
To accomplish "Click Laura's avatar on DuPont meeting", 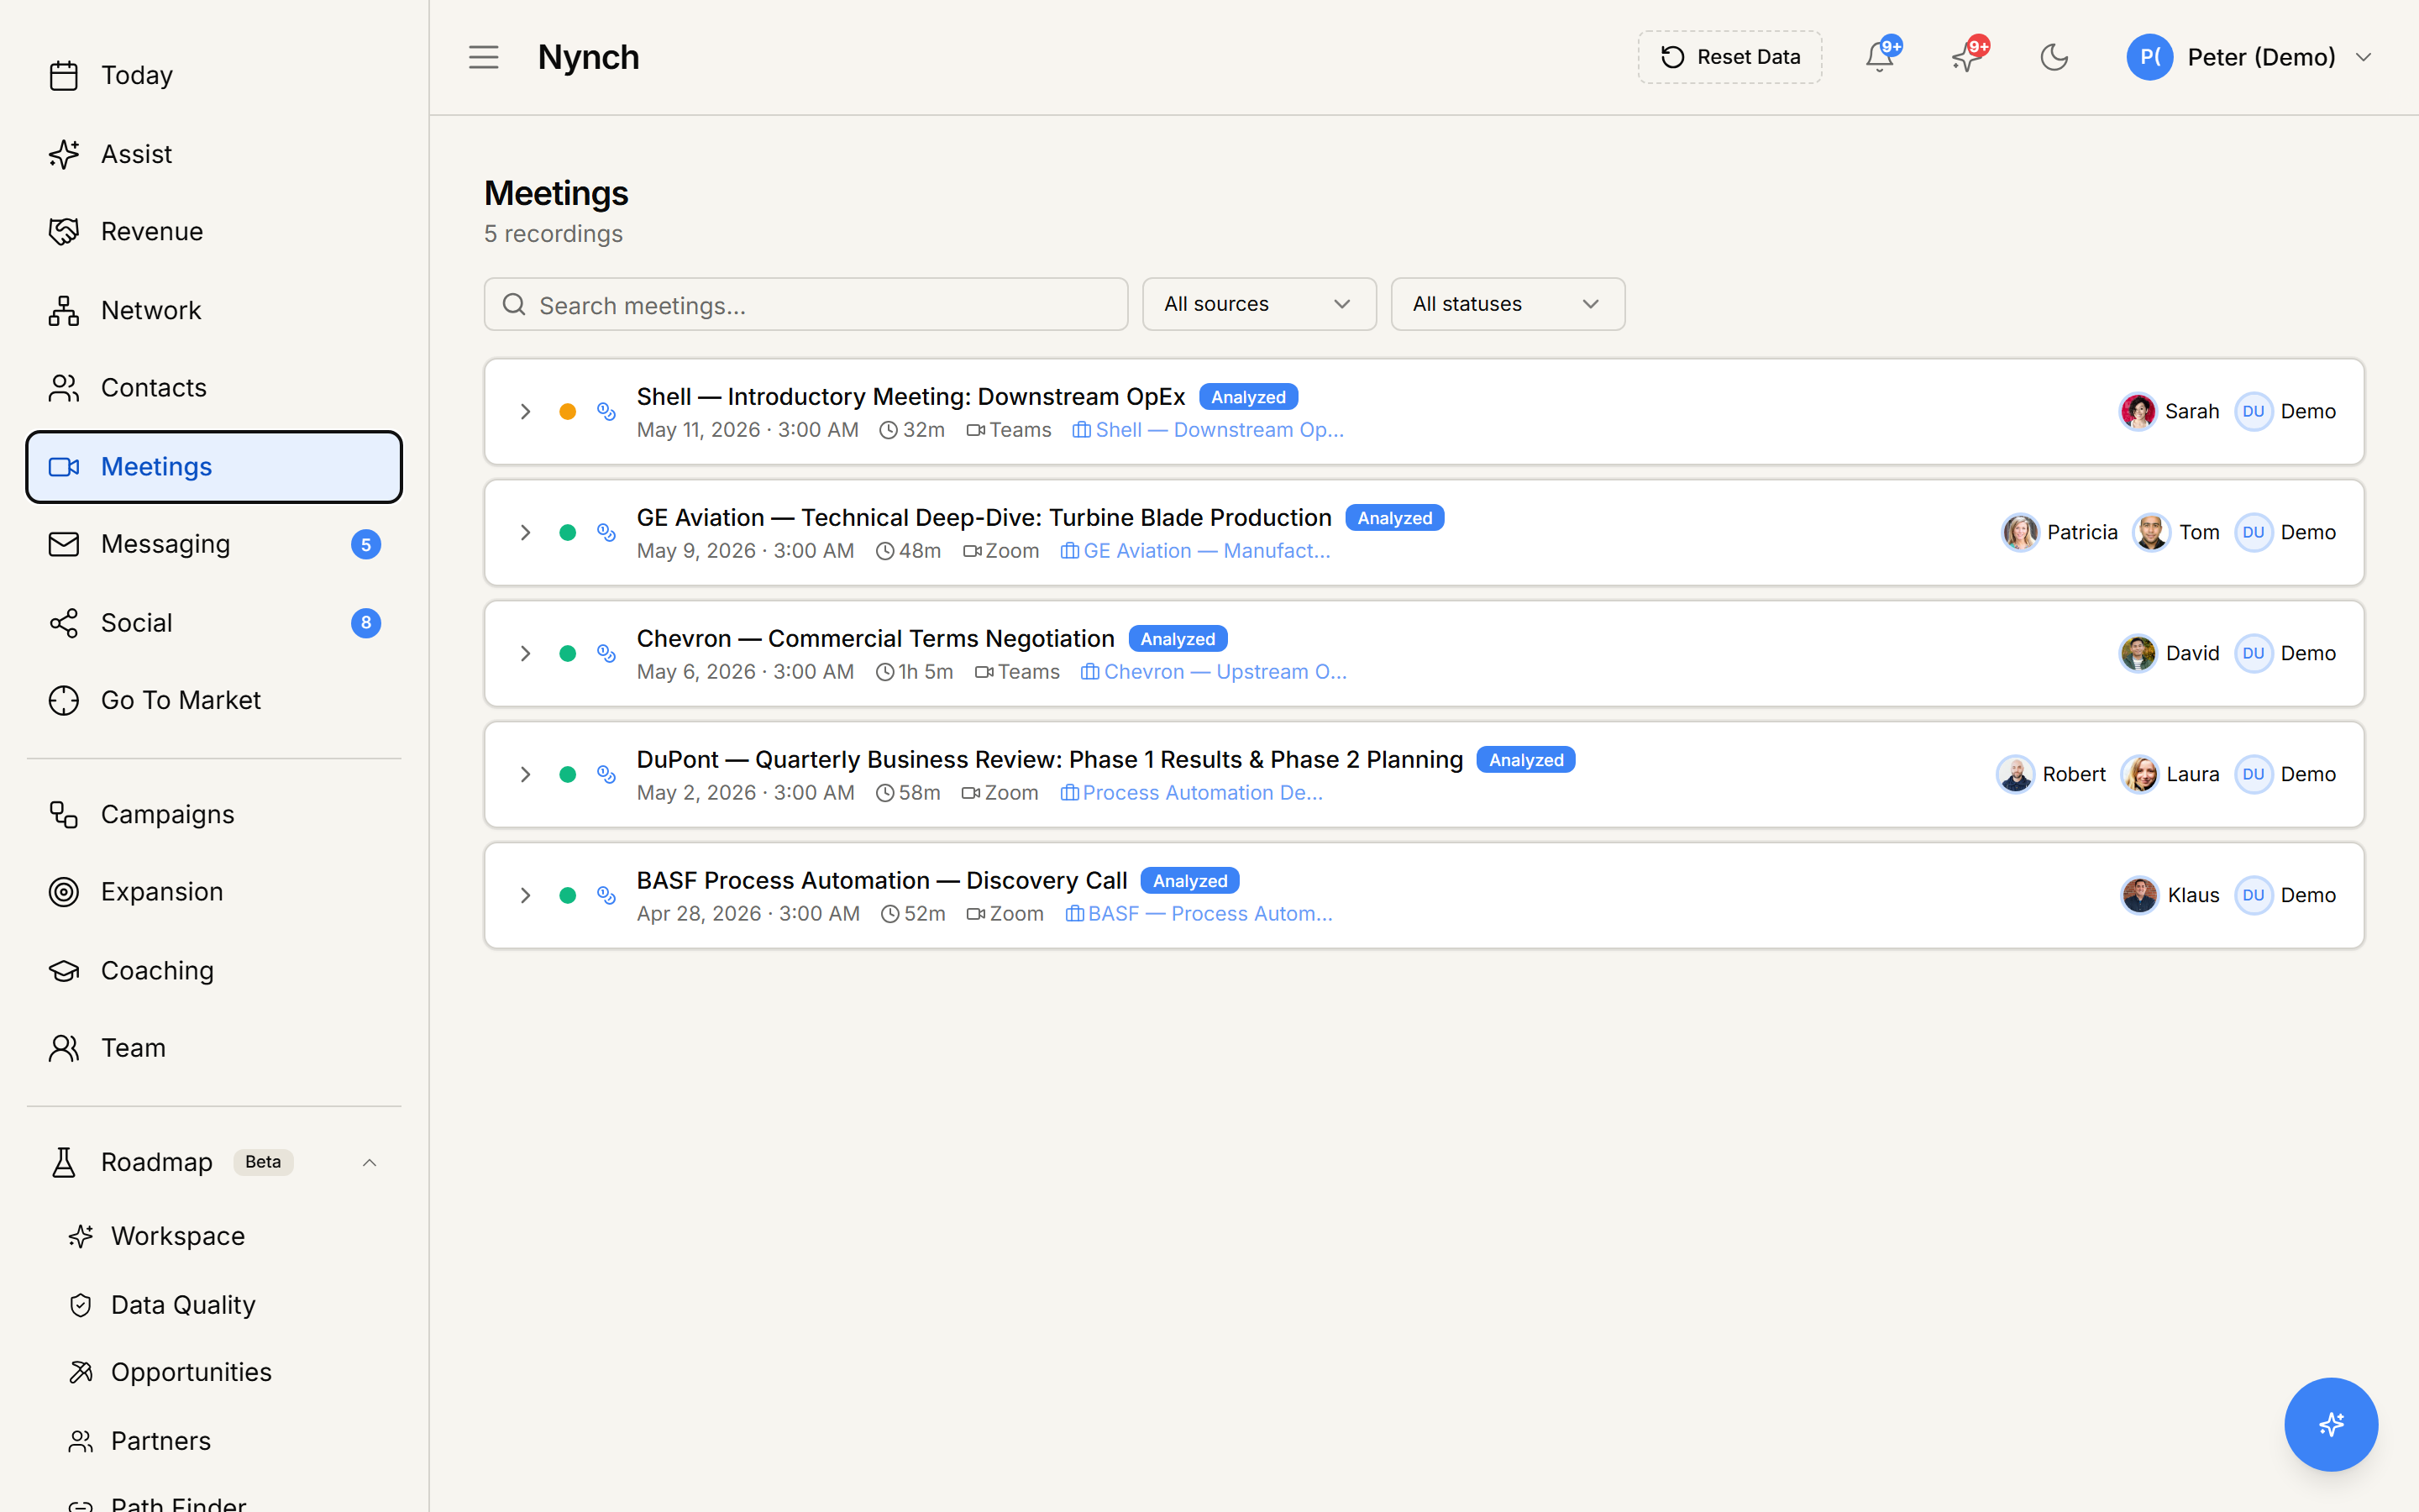I will tap(2139, 774).
